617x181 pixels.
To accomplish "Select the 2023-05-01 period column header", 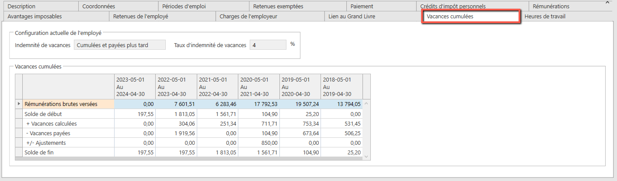I will [x=135, y=87].
